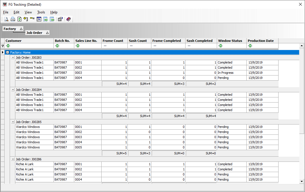Collapse Job Order: J00283 group
This screenshot has height=192, width=305.
click(x=13, y=58)
